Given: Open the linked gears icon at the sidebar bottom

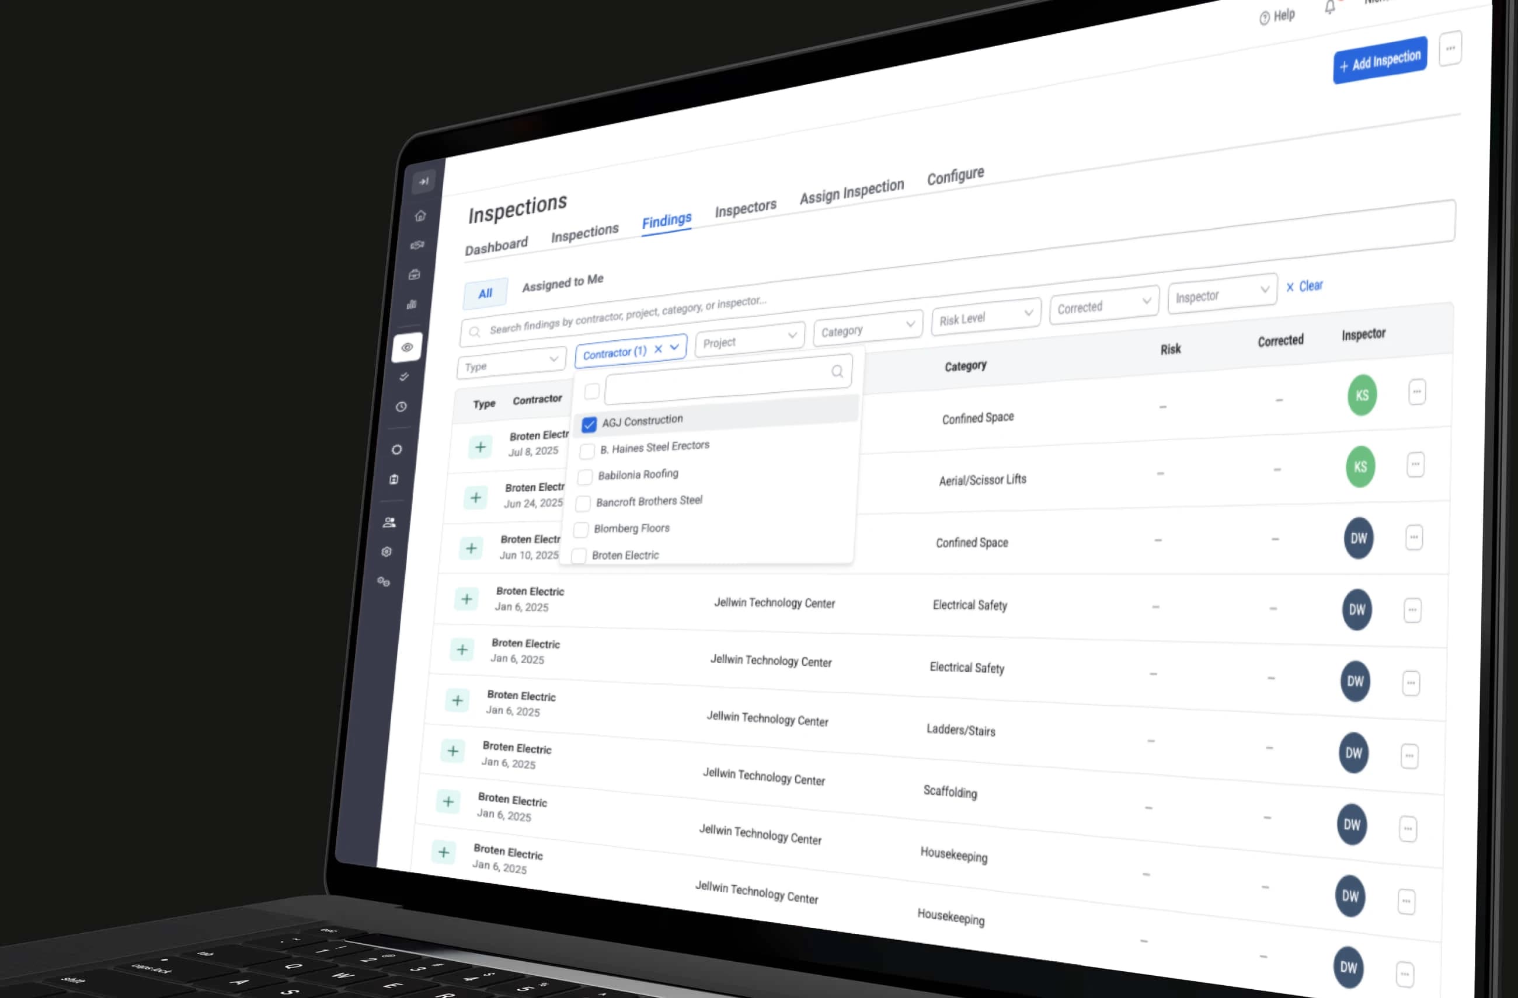Looking at the screenshot, I should coord(384,581).
